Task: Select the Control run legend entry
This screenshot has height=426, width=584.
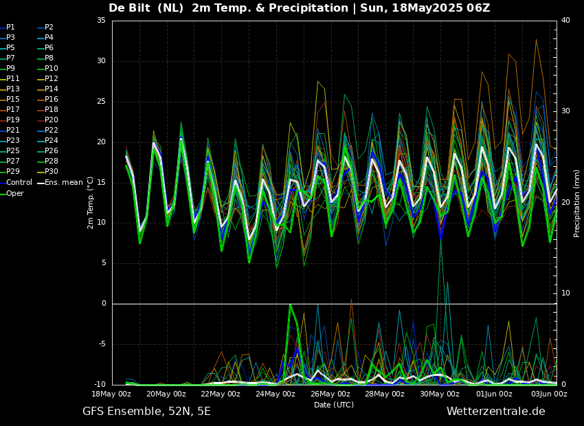Action: point(16,183)
